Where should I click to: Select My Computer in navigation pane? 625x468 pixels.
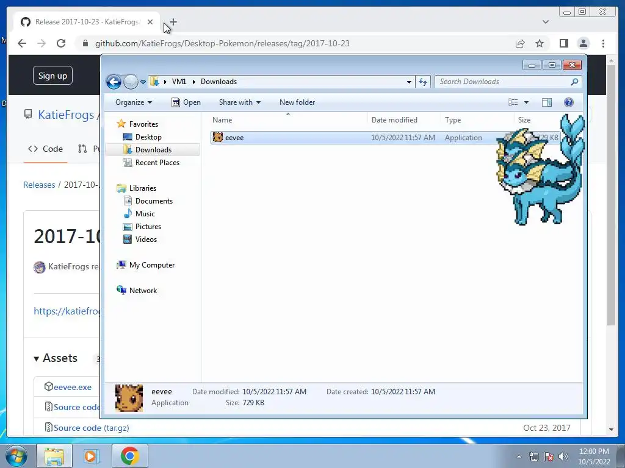pos(151,265)
